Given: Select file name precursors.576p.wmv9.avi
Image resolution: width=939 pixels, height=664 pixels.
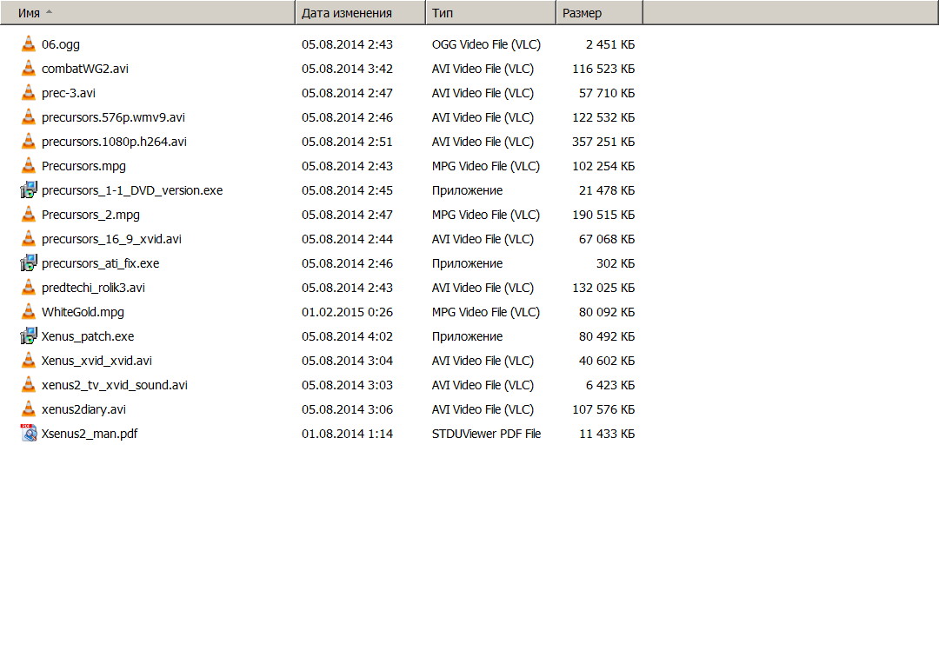Looking at the screenshot, I should 113,118.
